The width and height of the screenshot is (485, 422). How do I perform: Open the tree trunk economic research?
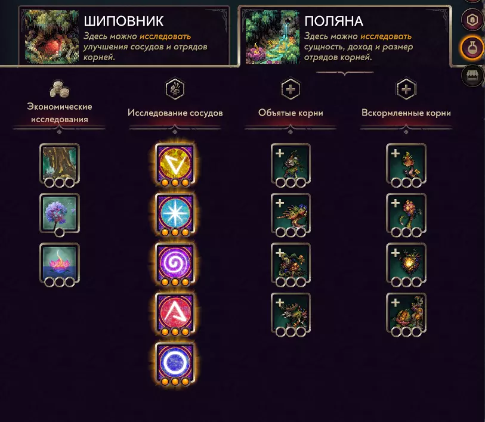60,164
